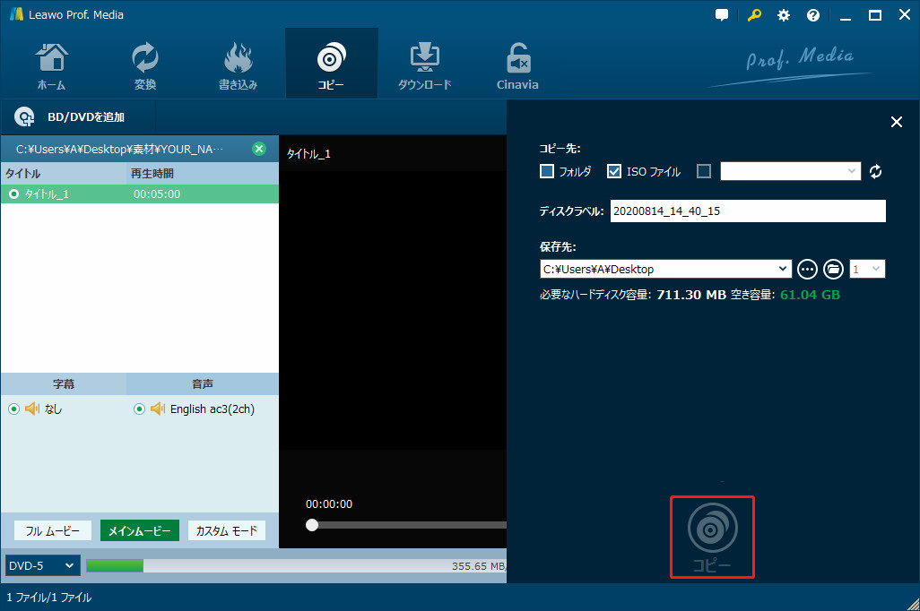Viewport: 920px width, 611px height.
Task: Click the 字幕 subtitle column header
Action: click(64, 384)
